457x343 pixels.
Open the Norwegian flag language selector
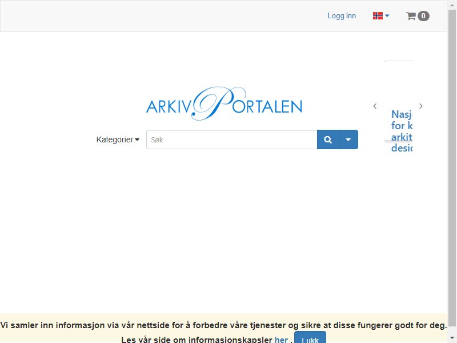pos(381,16)
